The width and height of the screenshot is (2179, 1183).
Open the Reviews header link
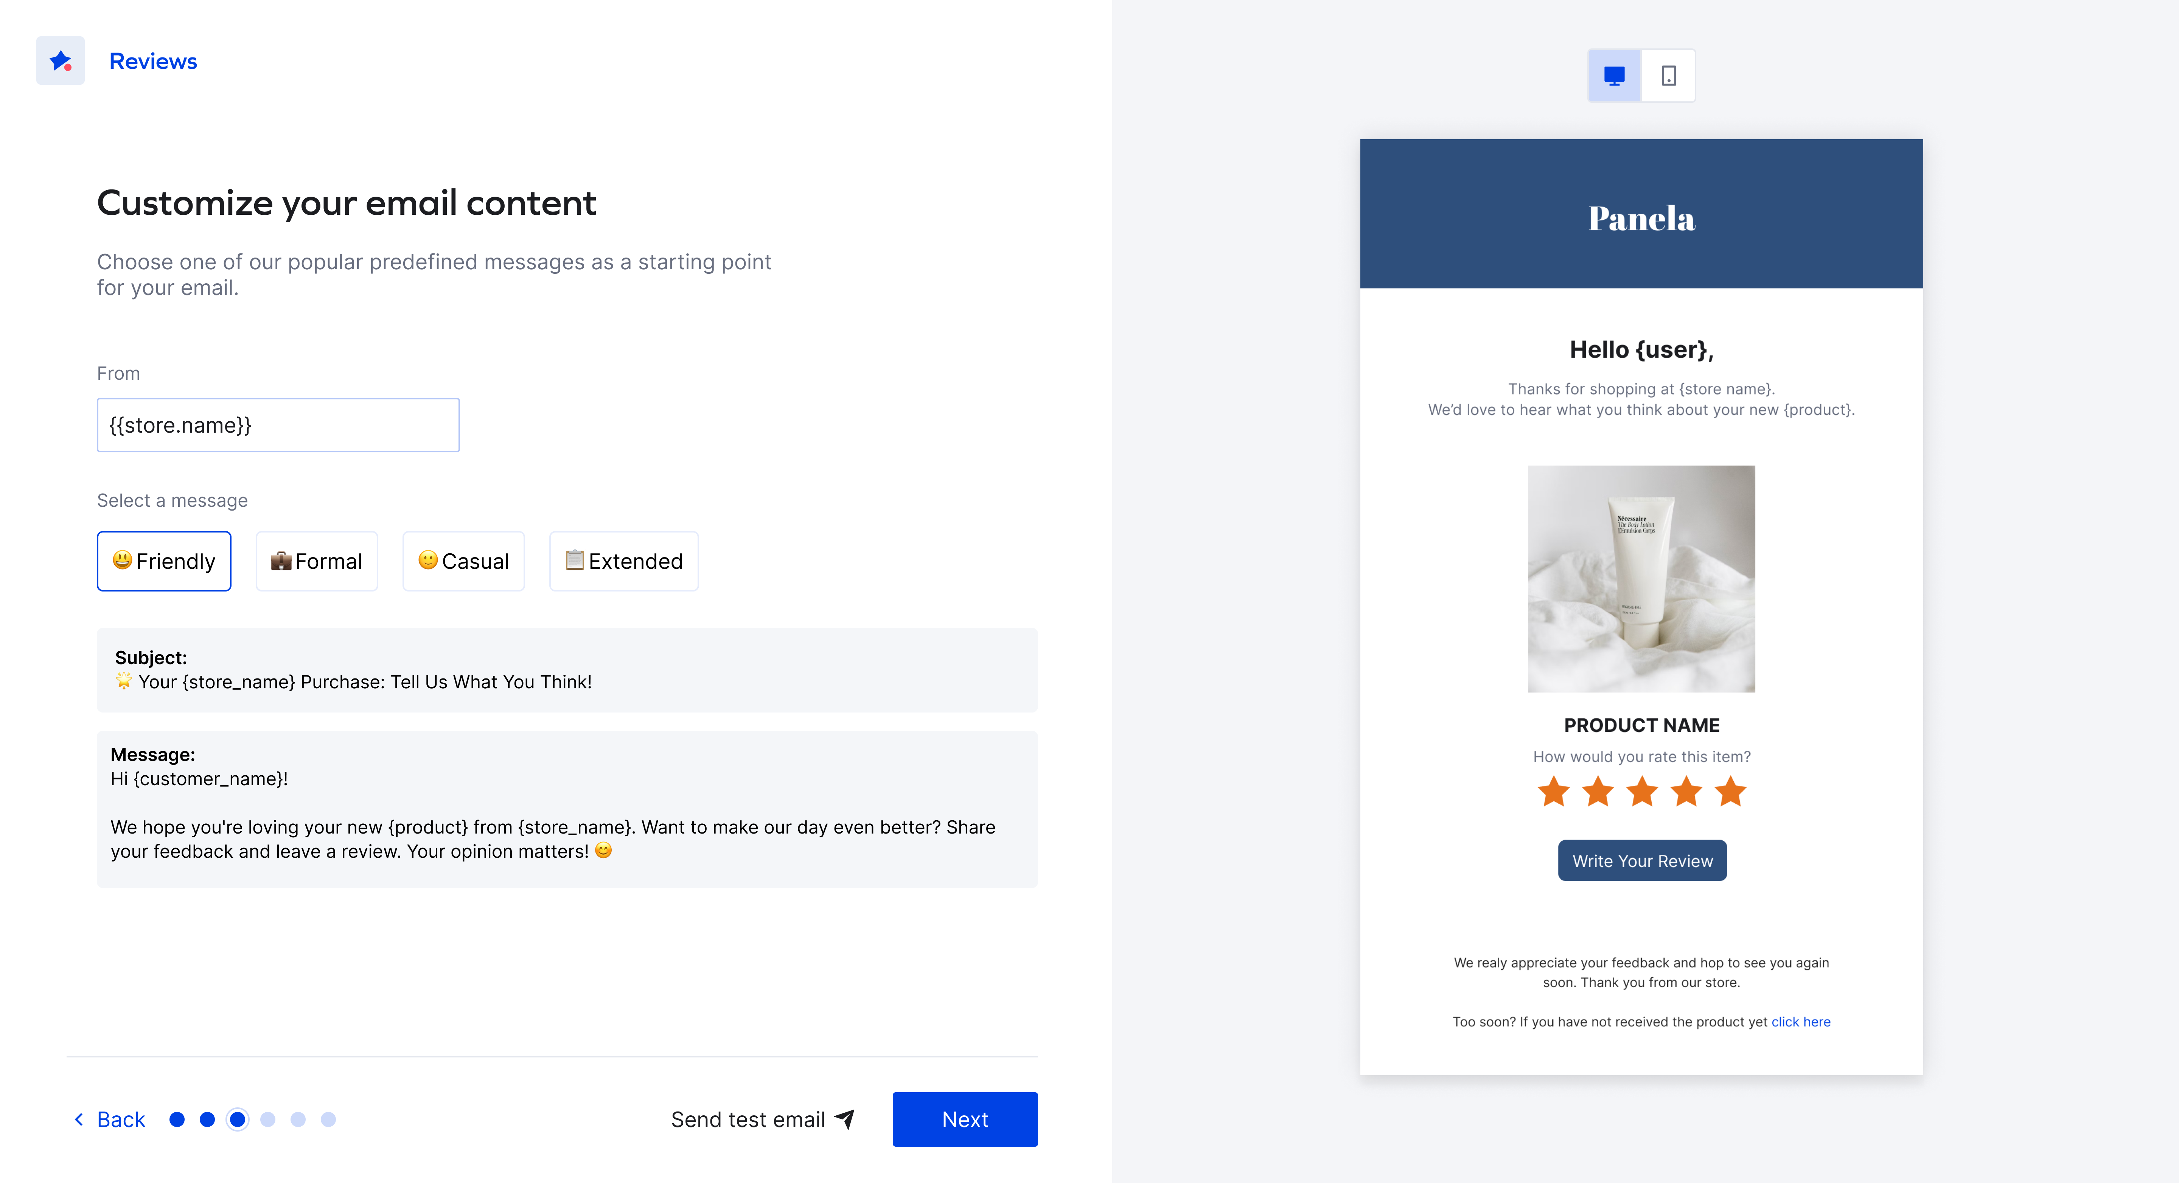point(153,61)
